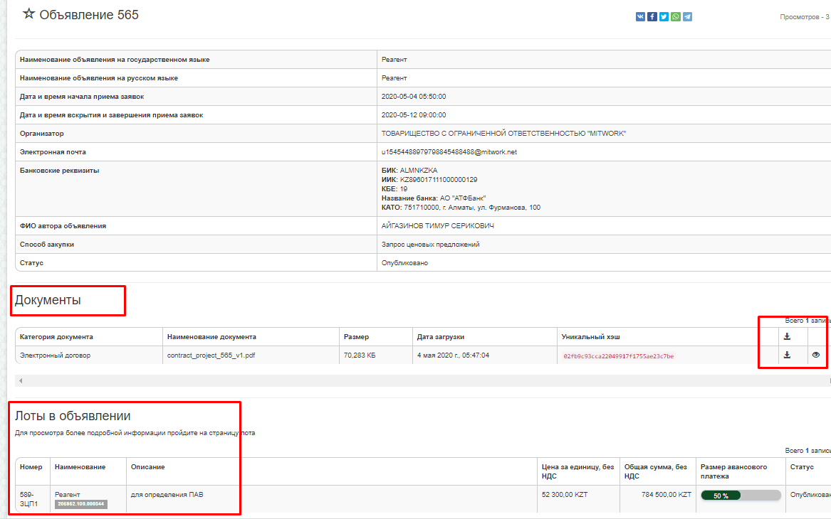
Task: Share the announcement via VK icon
Action: pos(640,17)
